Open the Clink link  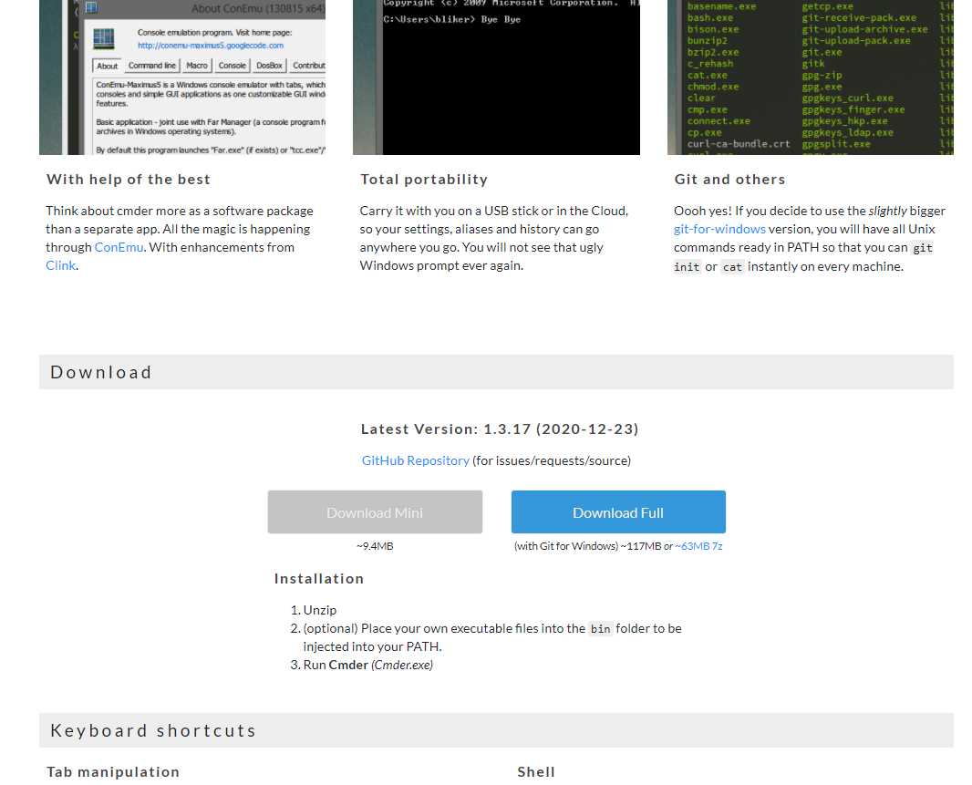coord(61,265)
